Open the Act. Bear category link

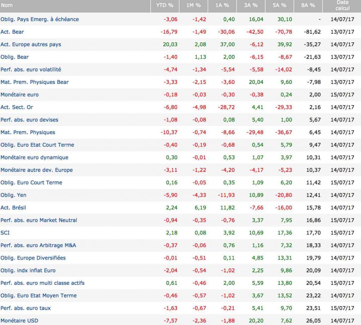(x=12, y=32)
